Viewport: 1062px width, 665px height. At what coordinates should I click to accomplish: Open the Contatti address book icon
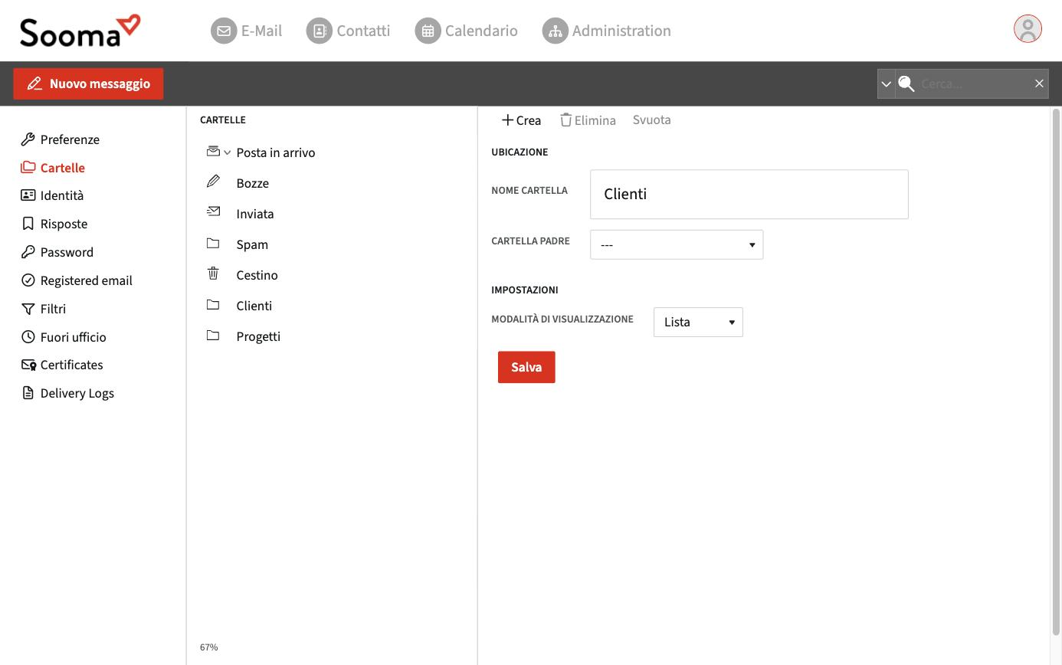(x=320, y=31)
